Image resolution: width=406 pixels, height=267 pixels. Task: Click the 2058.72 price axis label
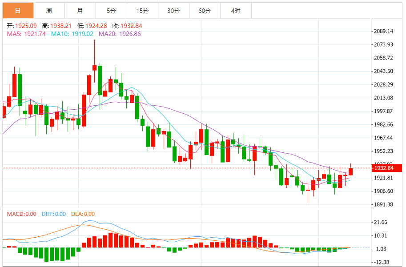point(383,58)
